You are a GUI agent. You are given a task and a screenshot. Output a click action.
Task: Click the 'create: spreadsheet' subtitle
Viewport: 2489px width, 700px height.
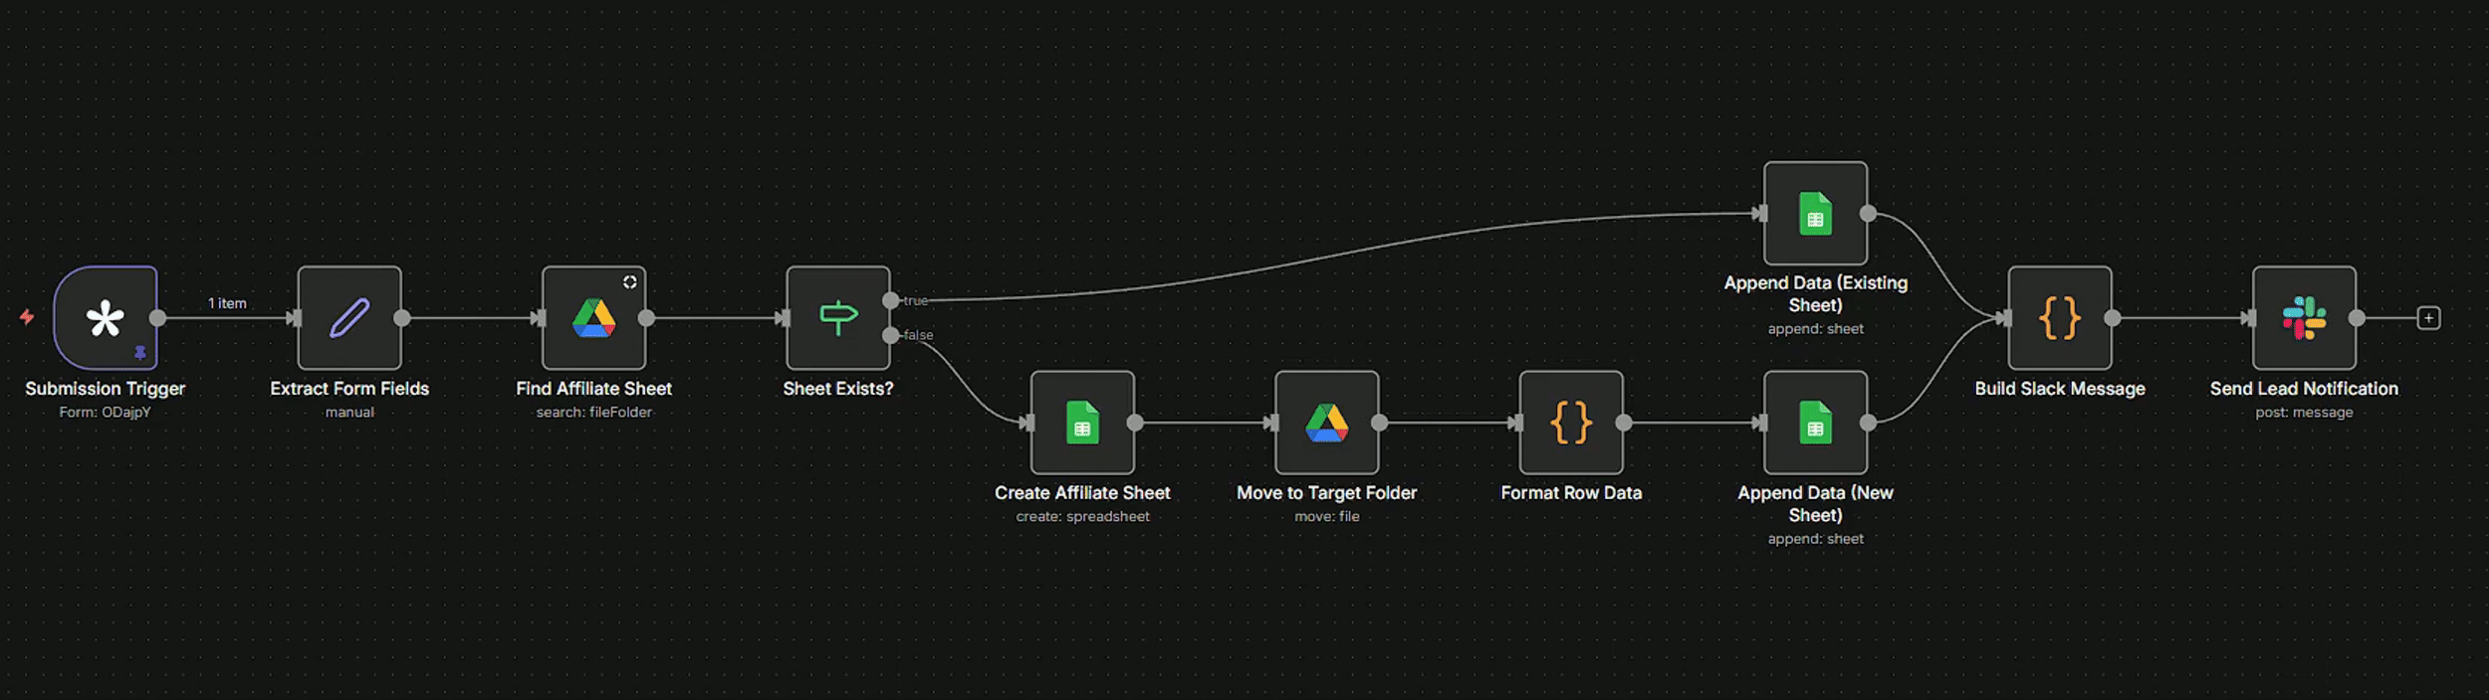[1082, 517]
